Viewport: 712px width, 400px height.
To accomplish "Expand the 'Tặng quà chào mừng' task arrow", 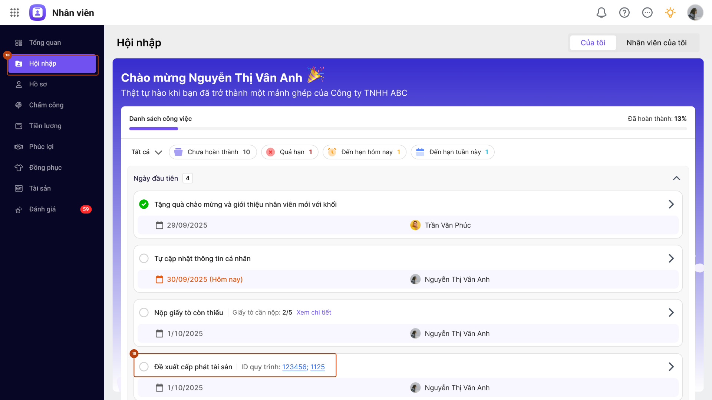I will tap(671, 204).
